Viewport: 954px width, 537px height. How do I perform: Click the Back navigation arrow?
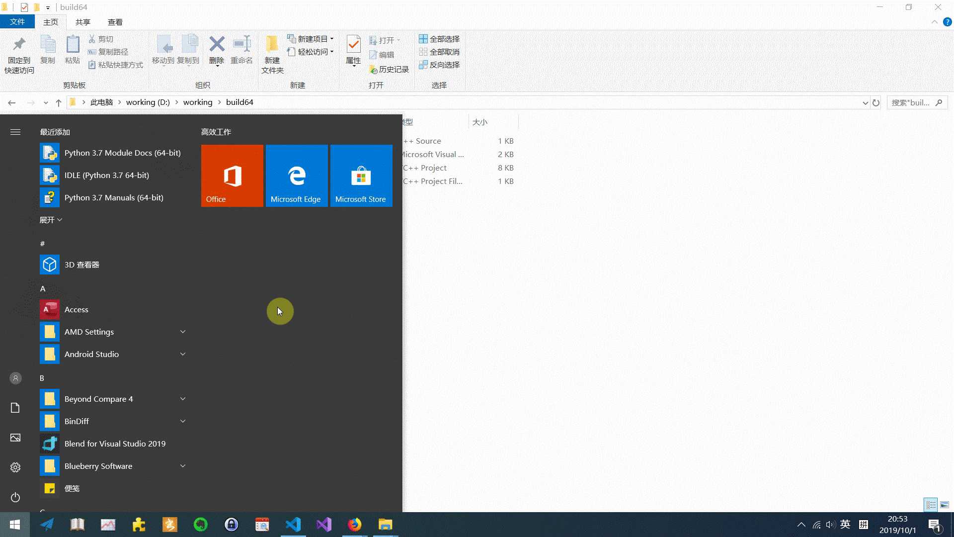click(12, 103)
